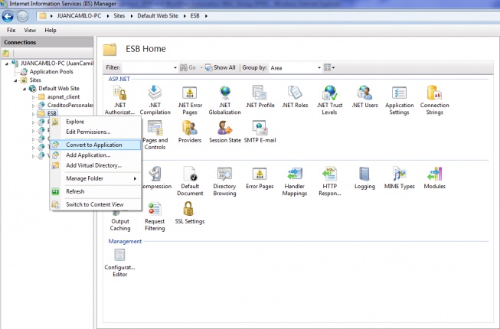Open the SMTP E-mail feature
Screen dimensions: 500x329
pos(260,132)
